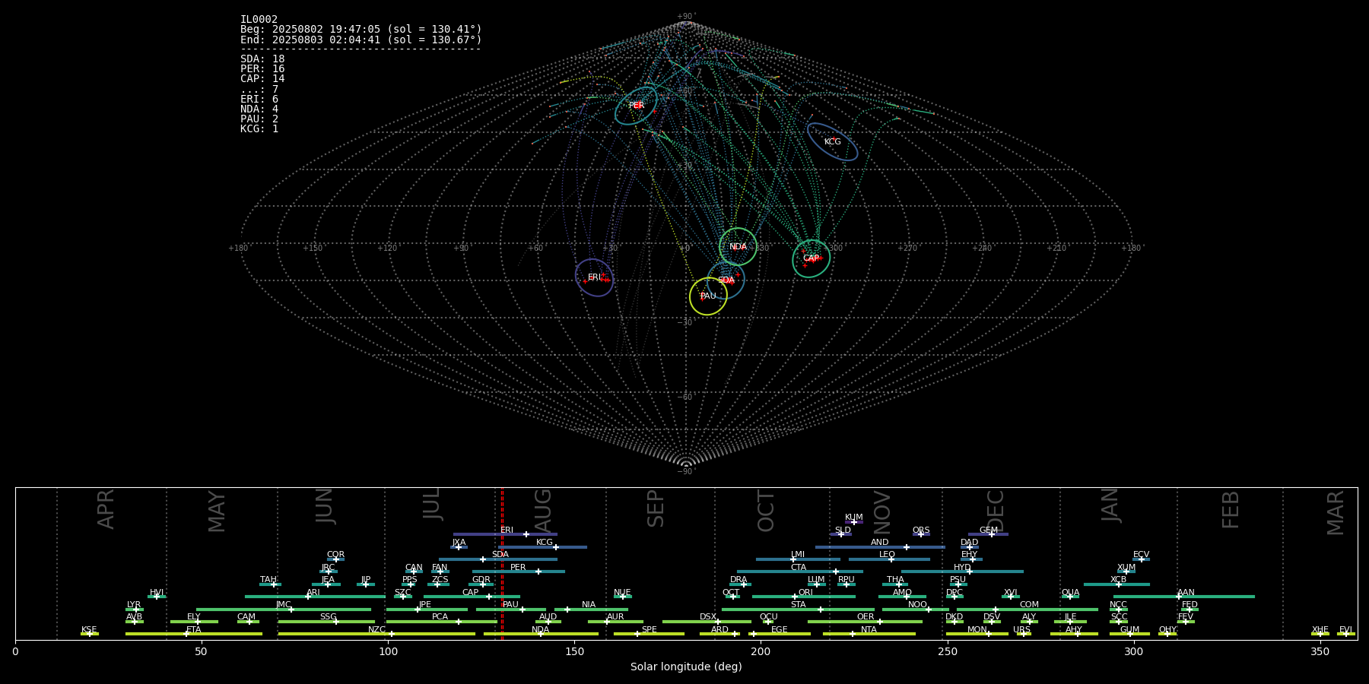The height and width of the screenshot is (684, 1369).
Task: Select the yellow PAU radiant circle on the map
Action: tap(708, 296)
